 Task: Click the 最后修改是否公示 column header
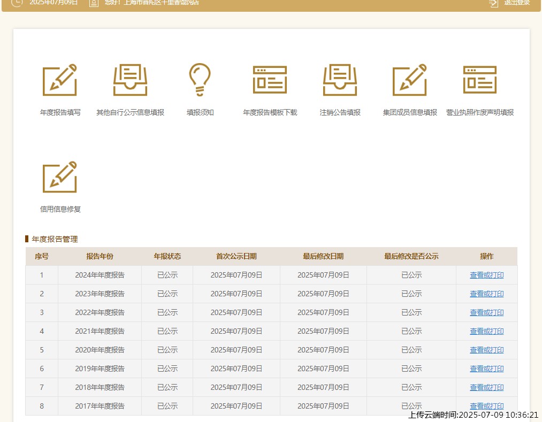pos(411,256)
